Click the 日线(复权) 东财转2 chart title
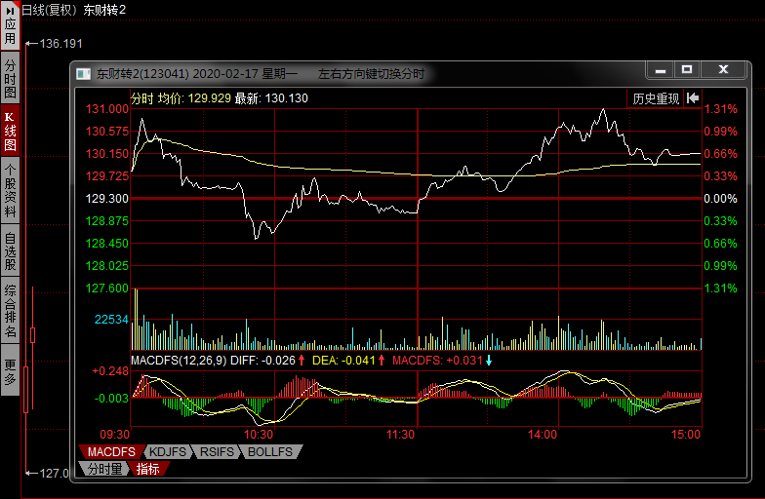Viewport: 765px width, 499px height. [74, 10]
